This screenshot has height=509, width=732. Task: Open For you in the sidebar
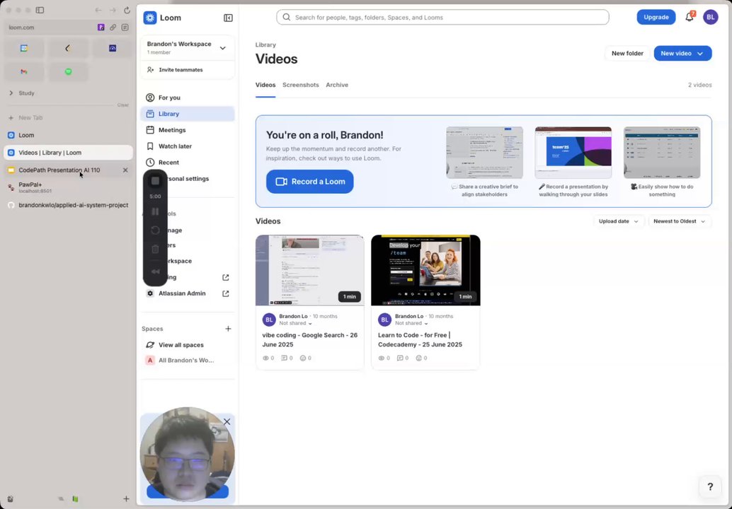coord(187,98)
